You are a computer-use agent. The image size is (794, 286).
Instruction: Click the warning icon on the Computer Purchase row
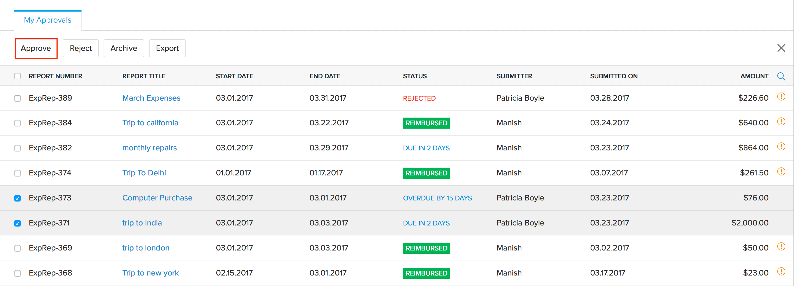tap(782, 197)
